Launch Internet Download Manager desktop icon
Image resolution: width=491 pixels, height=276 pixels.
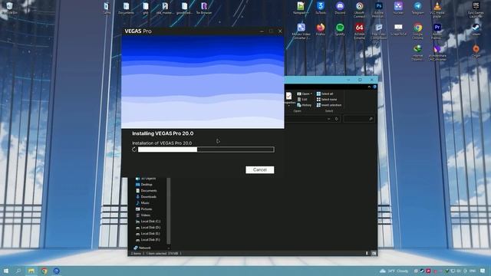417,52
